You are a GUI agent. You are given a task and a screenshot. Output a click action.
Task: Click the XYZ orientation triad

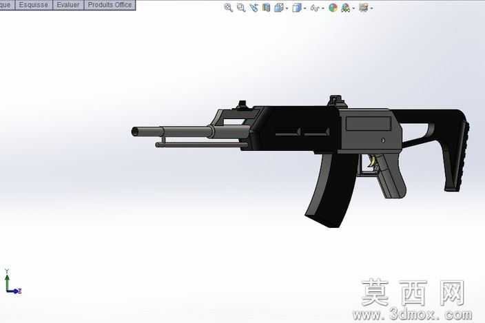12,281
